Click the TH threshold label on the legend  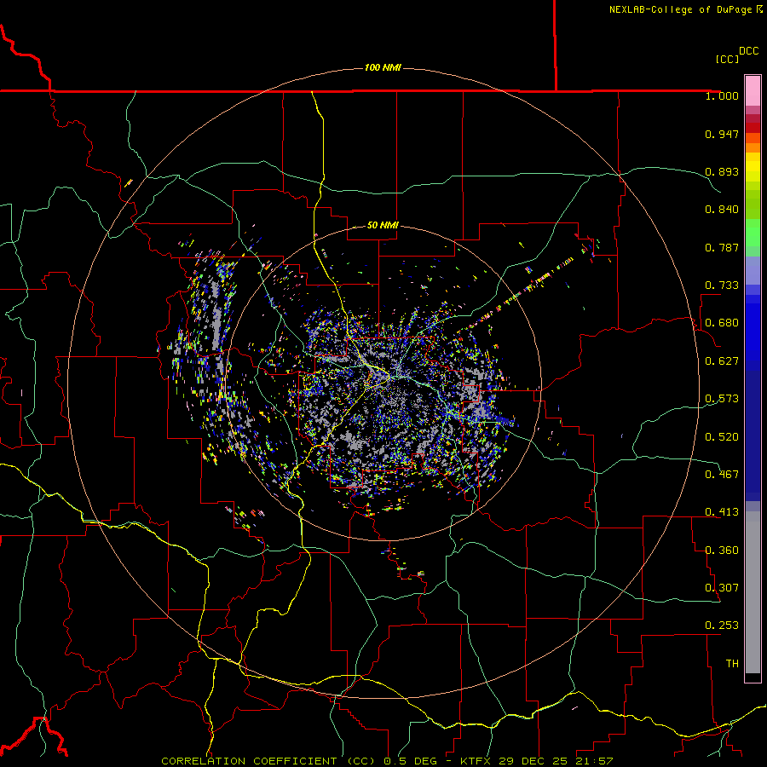(x=732, y=664)
